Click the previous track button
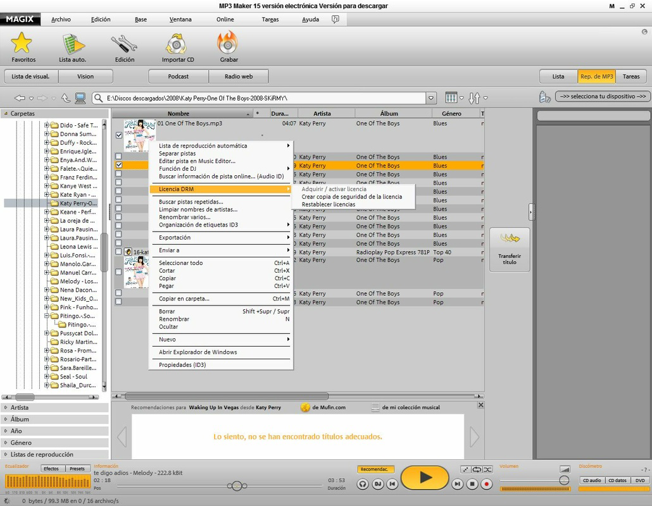 pos(392,484)
